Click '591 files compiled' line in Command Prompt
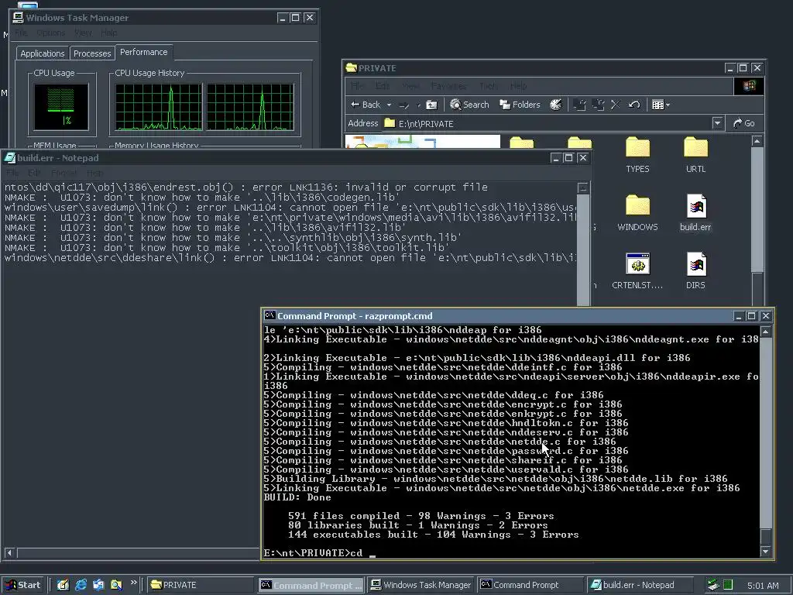 [x=421, y=516]
